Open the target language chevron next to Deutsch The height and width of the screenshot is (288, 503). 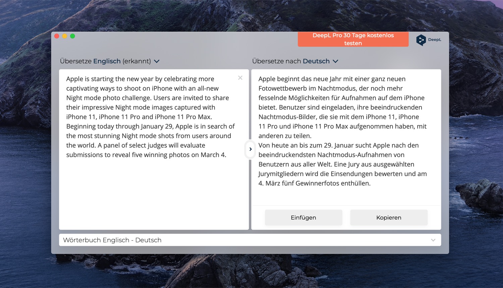(335, 61)
